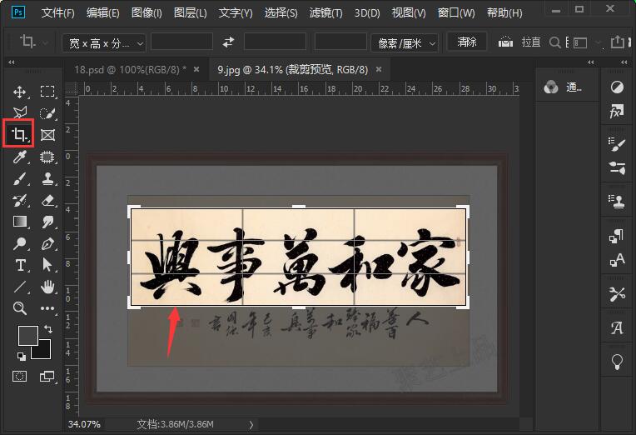Select the History Brush tool
636x435 pixels.
pyautogui.click(x=19, y=201)
